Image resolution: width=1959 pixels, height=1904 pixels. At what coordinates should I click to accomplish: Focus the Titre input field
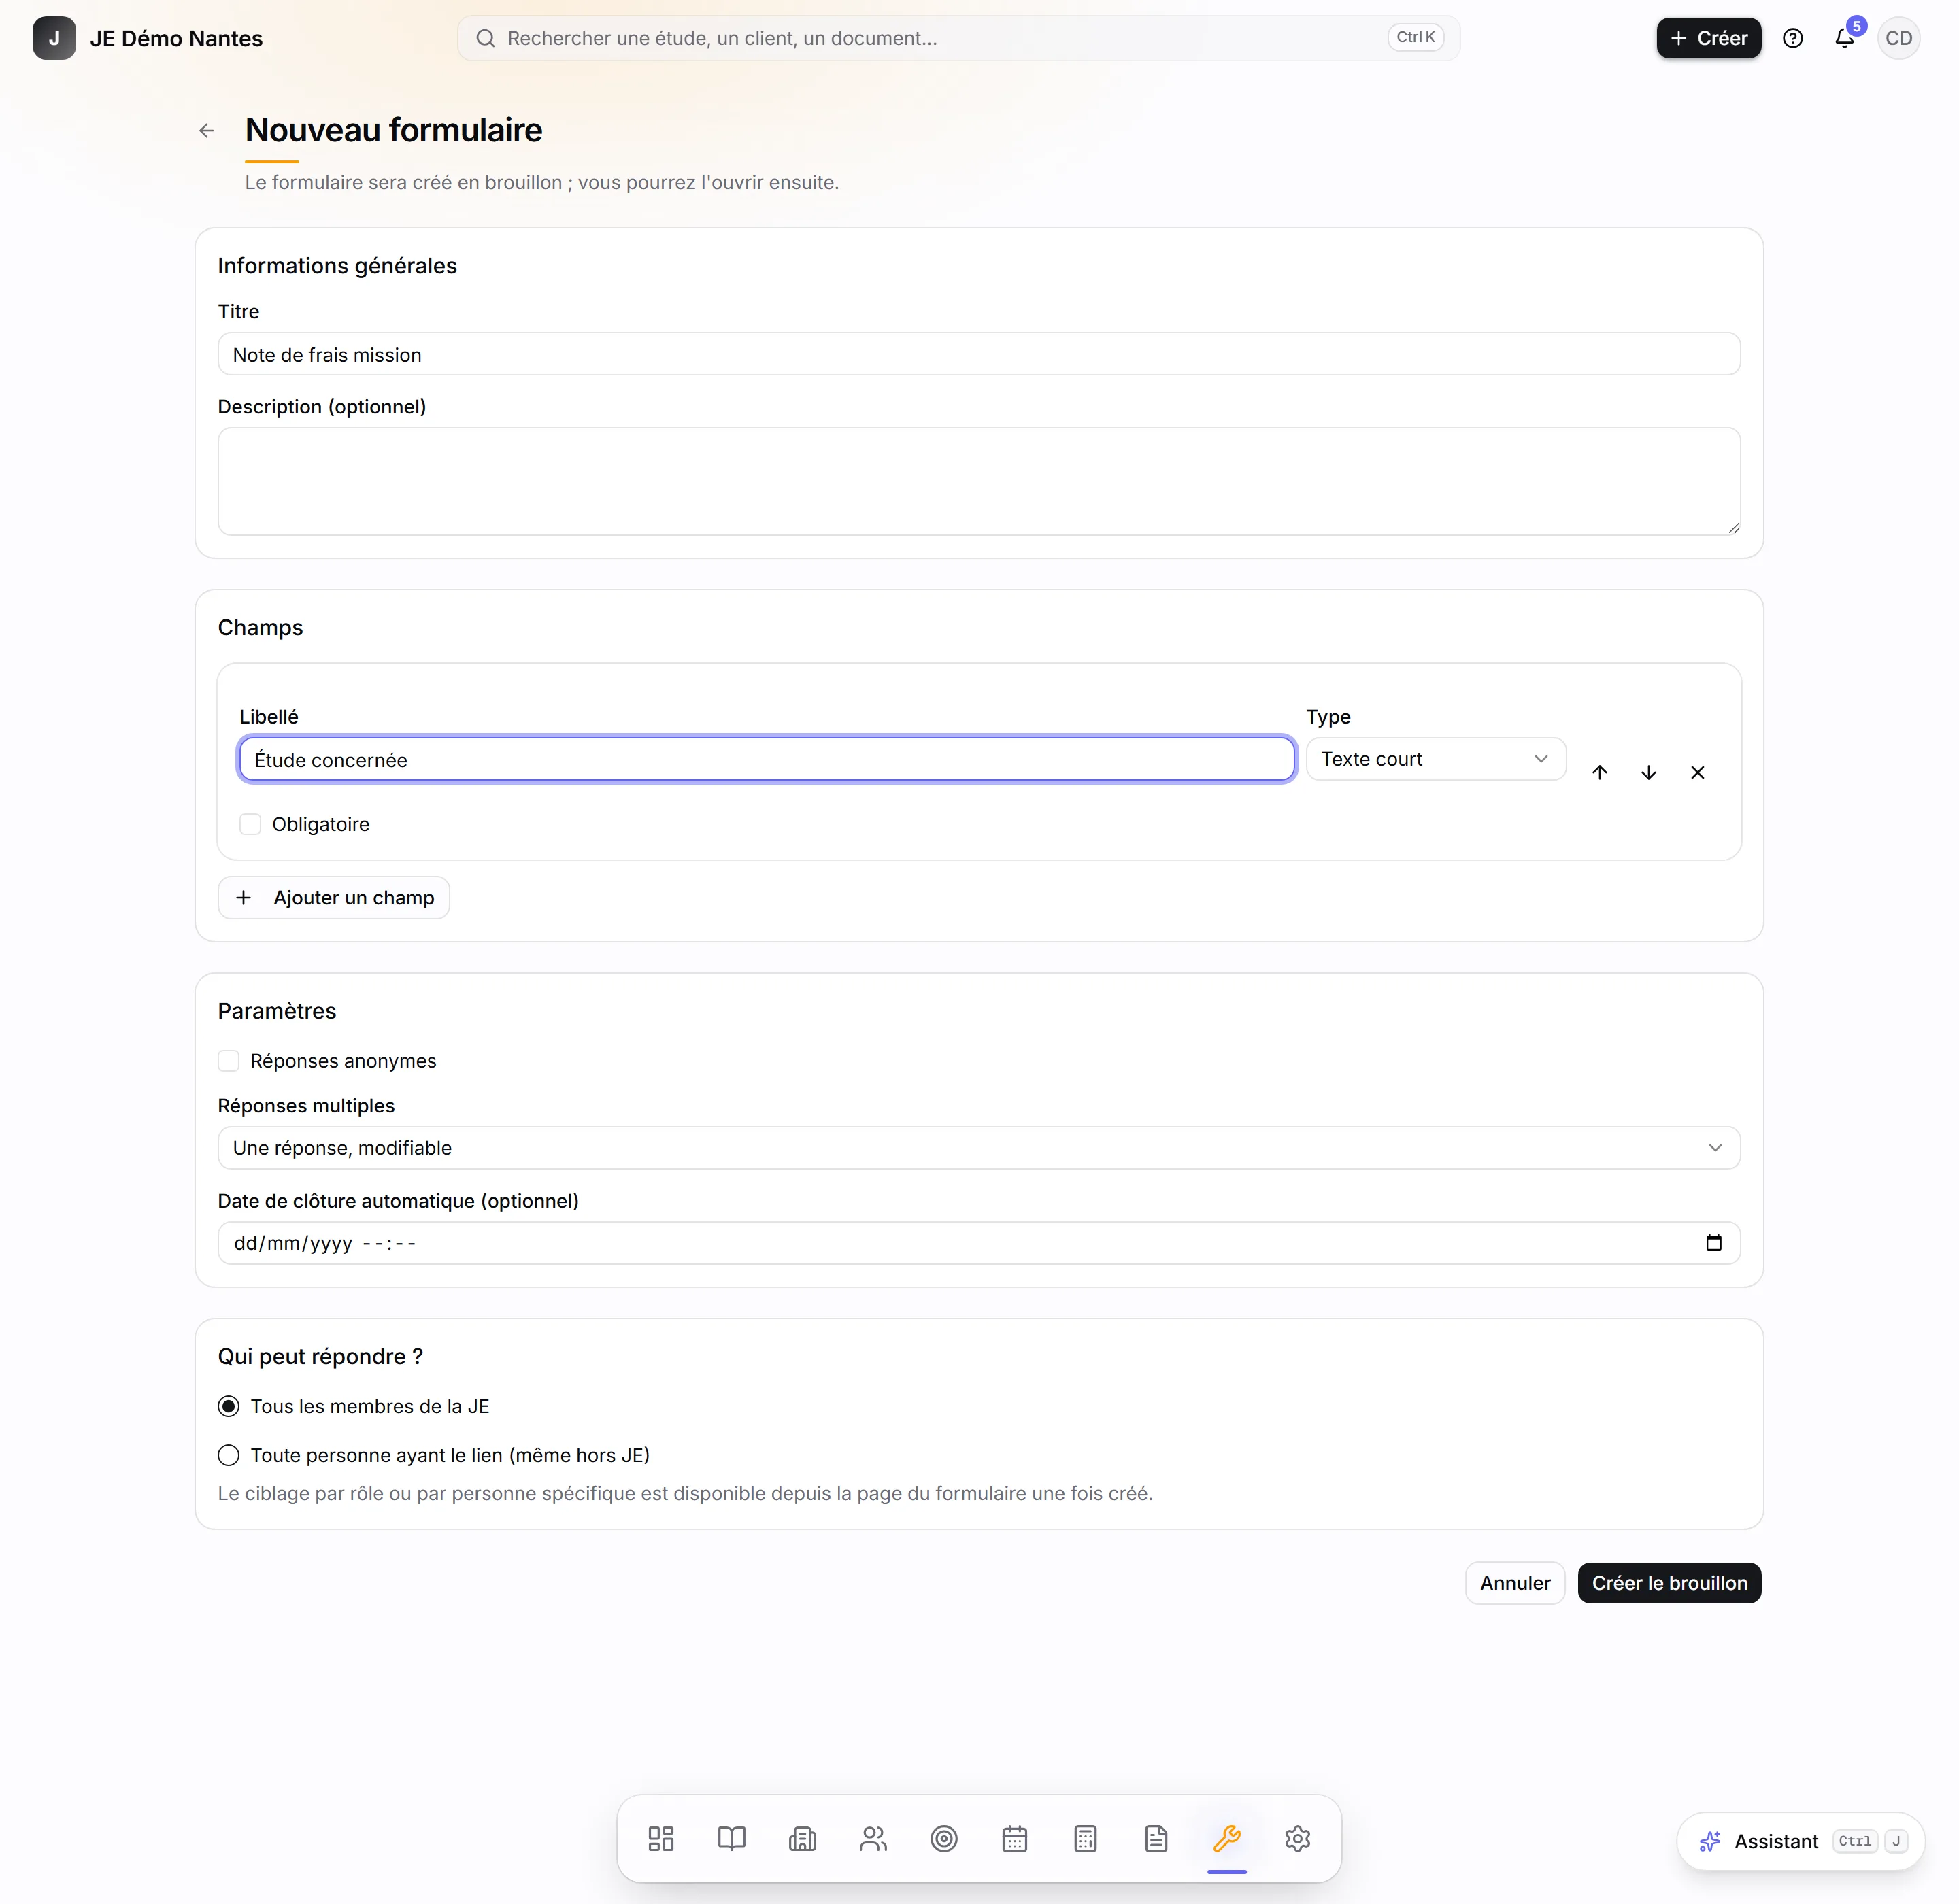[979, 354]
